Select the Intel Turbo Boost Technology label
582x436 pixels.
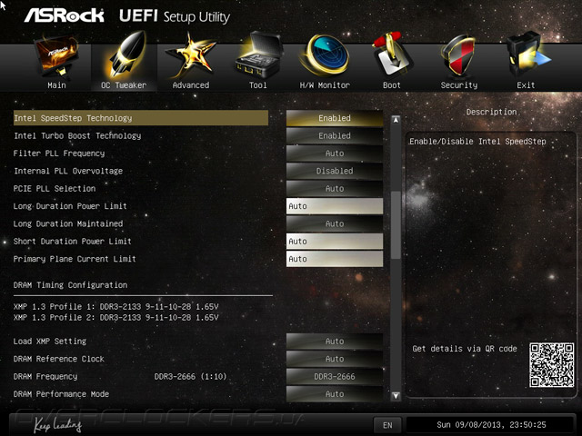click(x=77, y=135)
